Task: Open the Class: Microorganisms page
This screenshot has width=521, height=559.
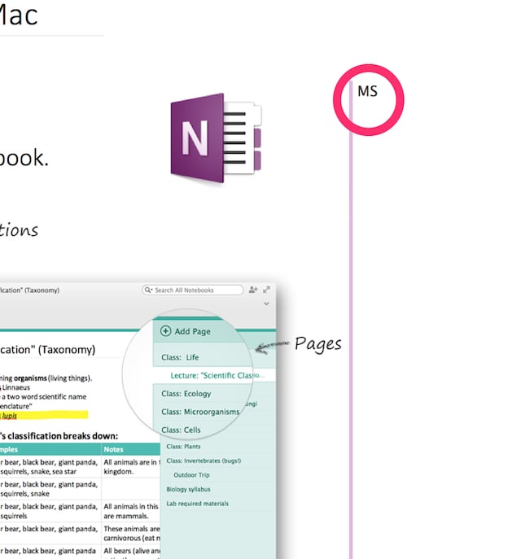Action: (x=200, y=412)
